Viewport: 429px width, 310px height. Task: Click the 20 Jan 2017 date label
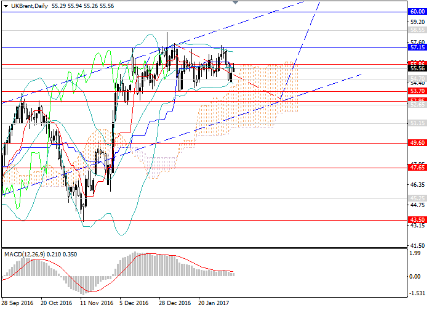click(x=214, y=303)
